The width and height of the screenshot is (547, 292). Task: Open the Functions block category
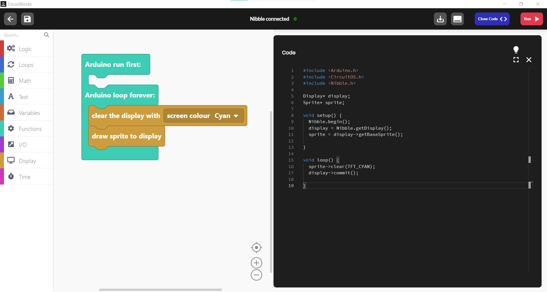[26, 129]
